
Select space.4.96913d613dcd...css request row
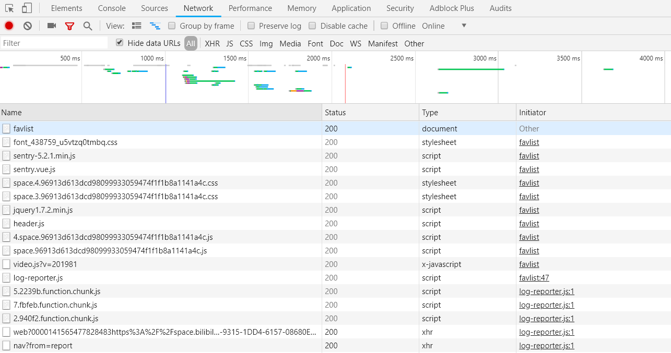point(335,182)
